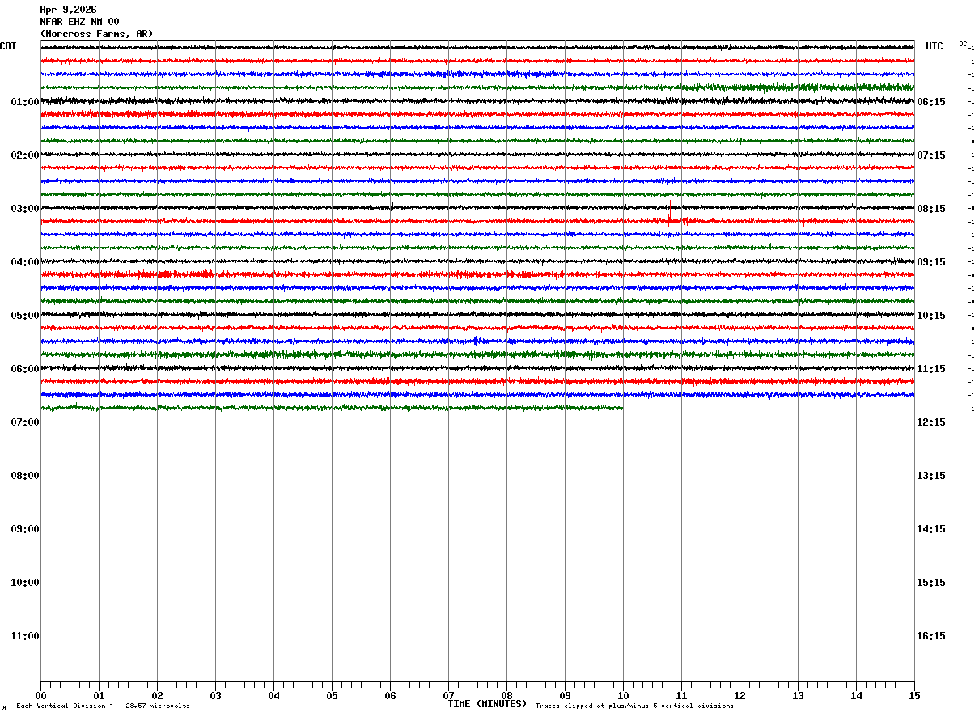Viewport: 979px width, 717px height.
Task: Click minute tick label '00' on the time axis
Action: point(40,695)
